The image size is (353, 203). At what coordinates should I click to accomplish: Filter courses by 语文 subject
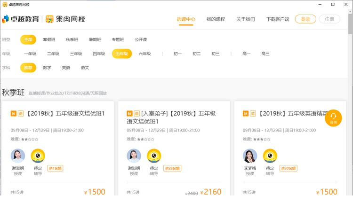85,68
